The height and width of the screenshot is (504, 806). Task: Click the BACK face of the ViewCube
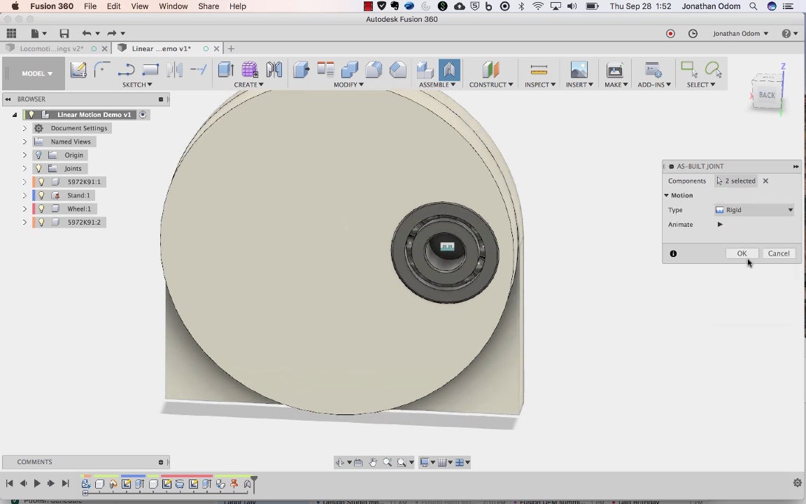767,95
